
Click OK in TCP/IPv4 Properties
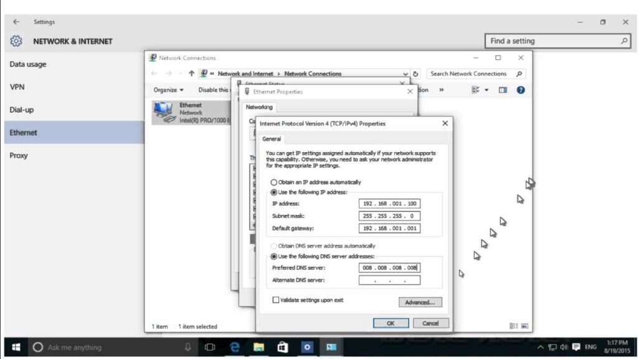coord(391,323)
